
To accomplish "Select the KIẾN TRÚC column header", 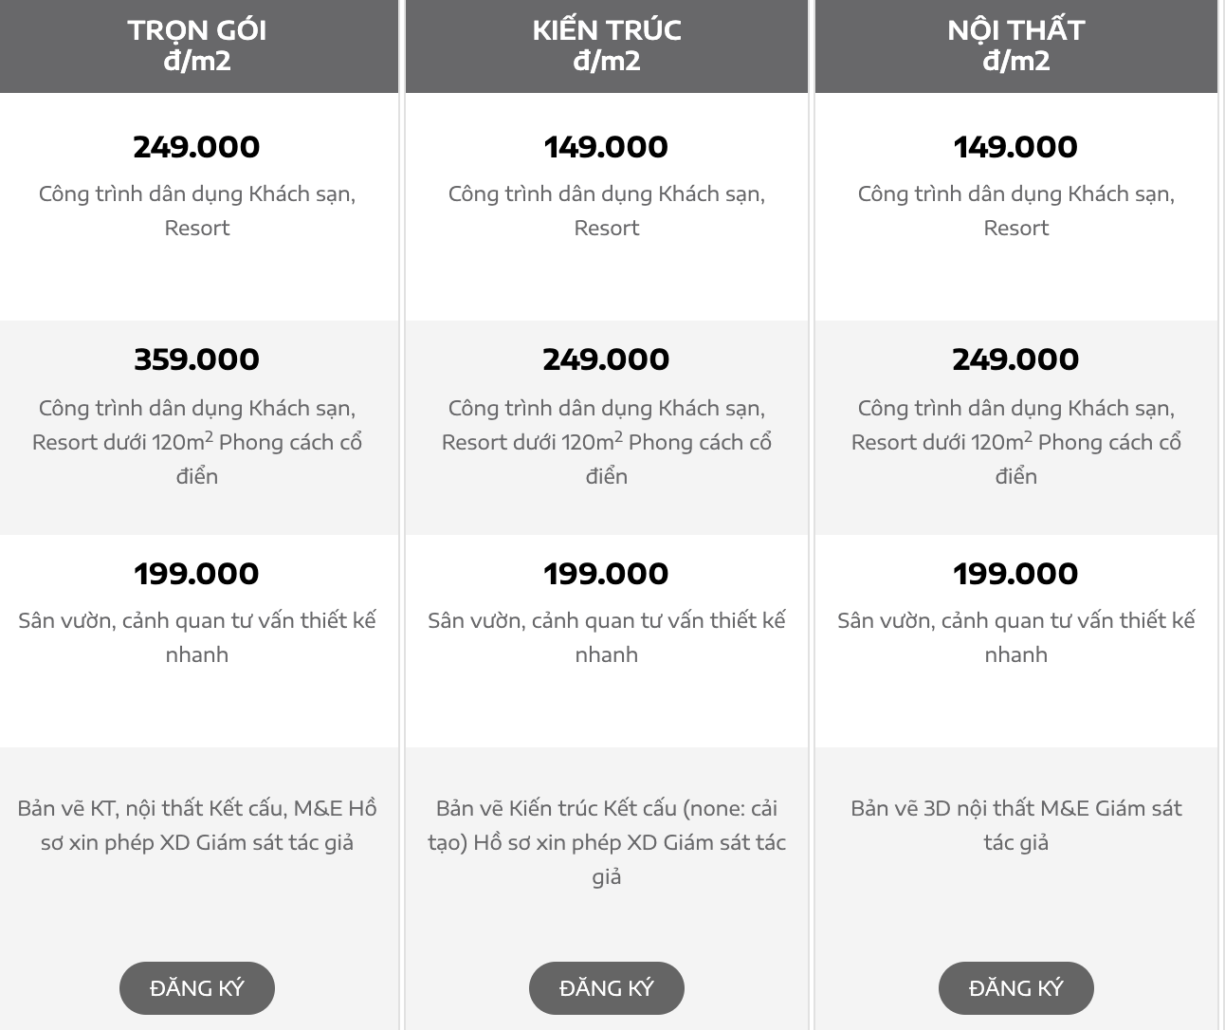I will pyautogui.click(x=607, y=46).
